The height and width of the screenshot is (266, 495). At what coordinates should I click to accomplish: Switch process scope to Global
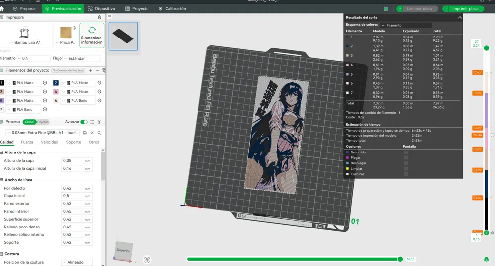point(29,122)
